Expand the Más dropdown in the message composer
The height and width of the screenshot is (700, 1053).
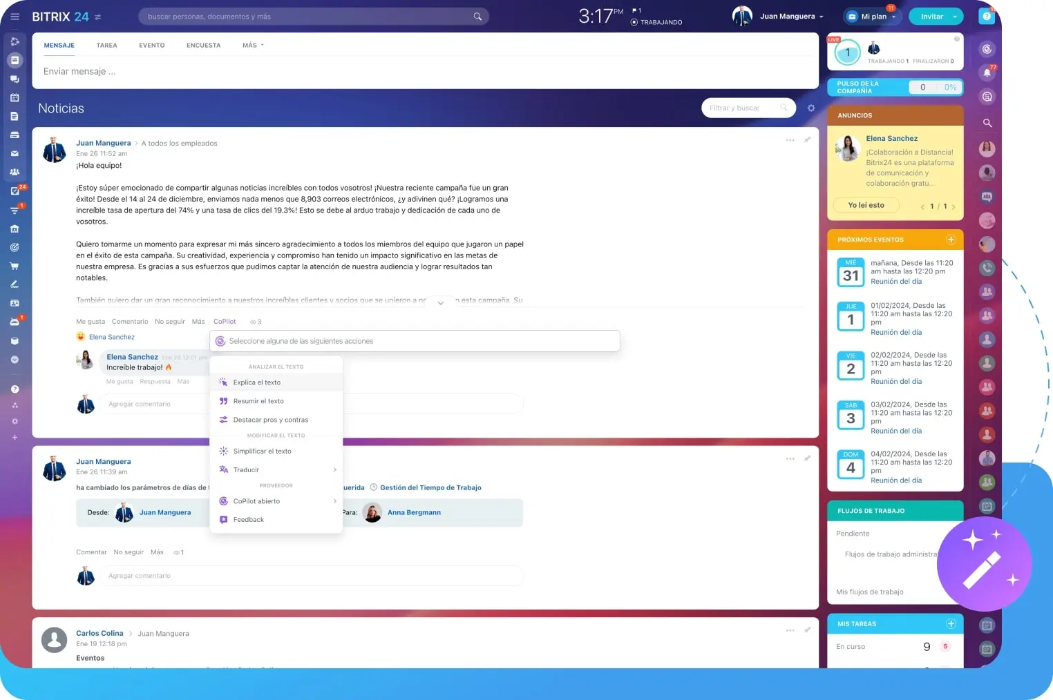click(x=253, y=46)
